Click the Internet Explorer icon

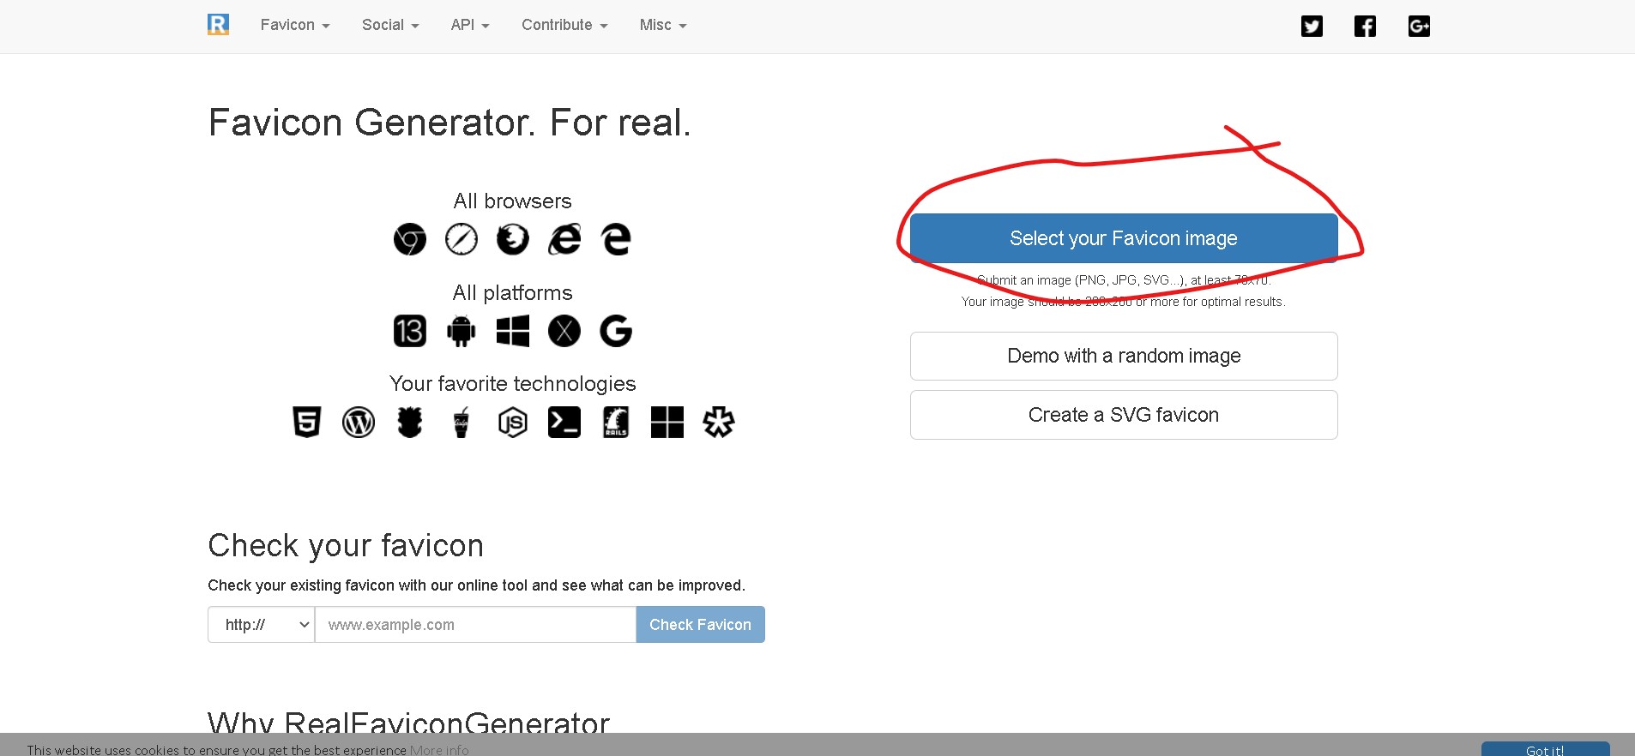[564, 239]
